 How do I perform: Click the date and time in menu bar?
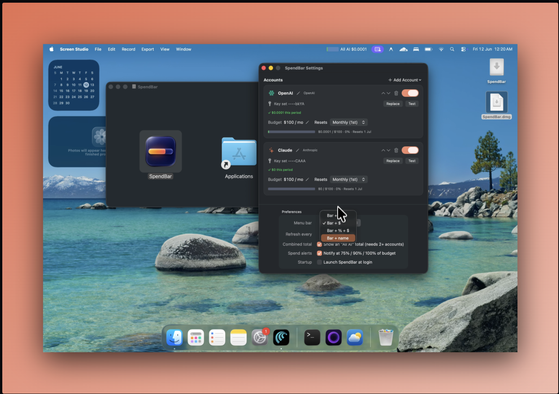click(493, 49)
